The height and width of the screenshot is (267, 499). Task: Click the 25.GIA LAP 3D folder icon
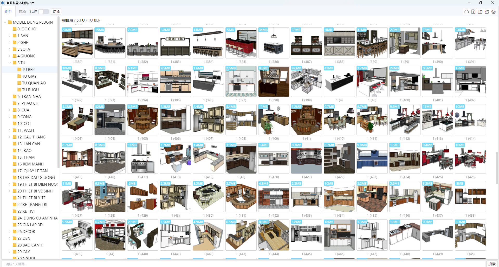pos(15,225)
